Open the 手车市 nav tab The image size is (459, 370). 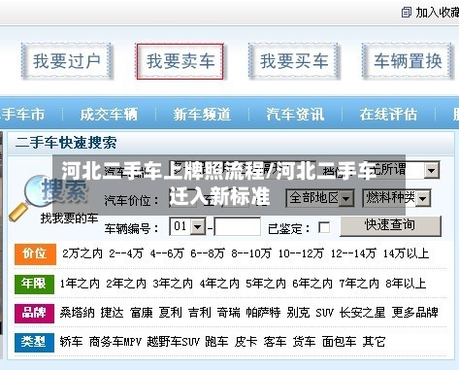tap(22, 115)
